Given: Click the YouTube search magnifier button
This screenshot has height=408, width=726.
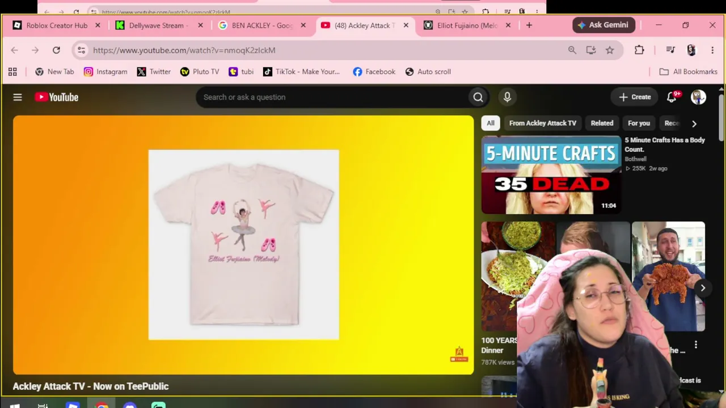Looking at the screenshot, I should (x=478, y=97).
